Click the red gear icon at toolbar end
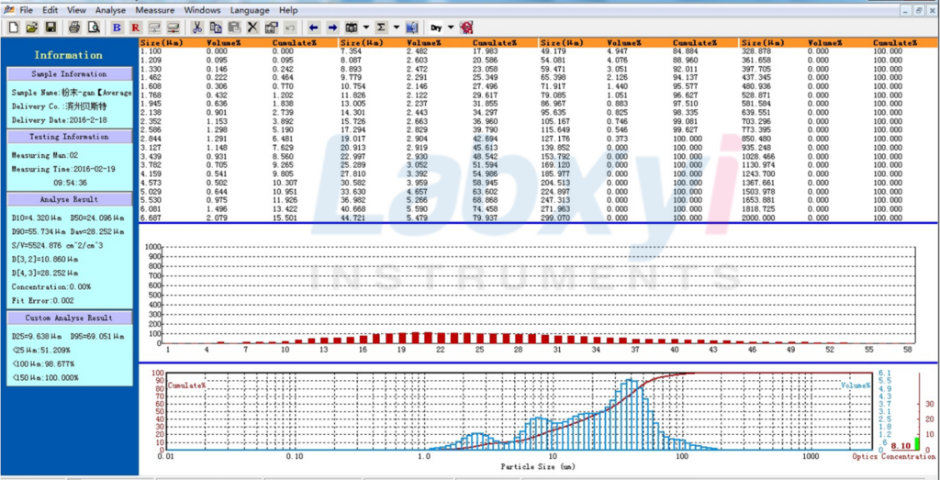Image resolution: width=940 pixels, height=480 pixels. pyautogui.click(x=466, y=28)
